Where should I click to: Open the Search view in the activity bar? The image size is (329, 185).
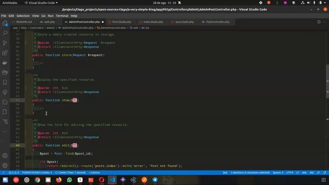[5, 33]
